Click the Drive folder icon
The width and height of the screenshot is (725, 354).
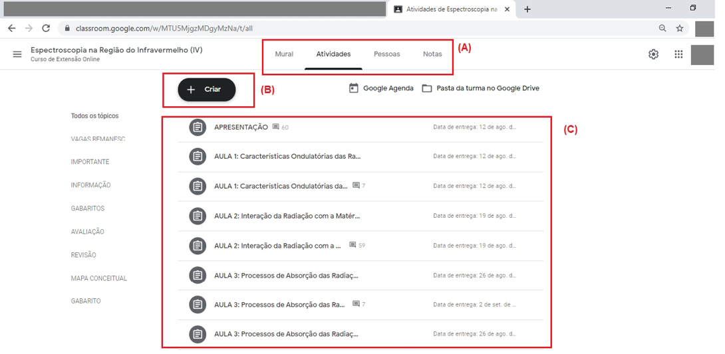[427, 88]
